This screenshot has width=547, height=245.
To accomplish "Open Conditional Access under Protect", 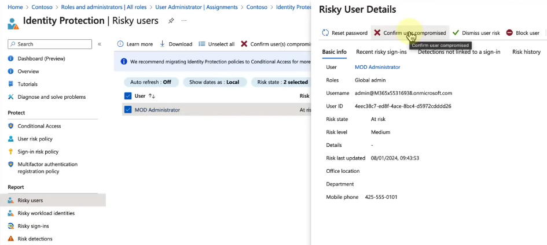I will point(39,126).
